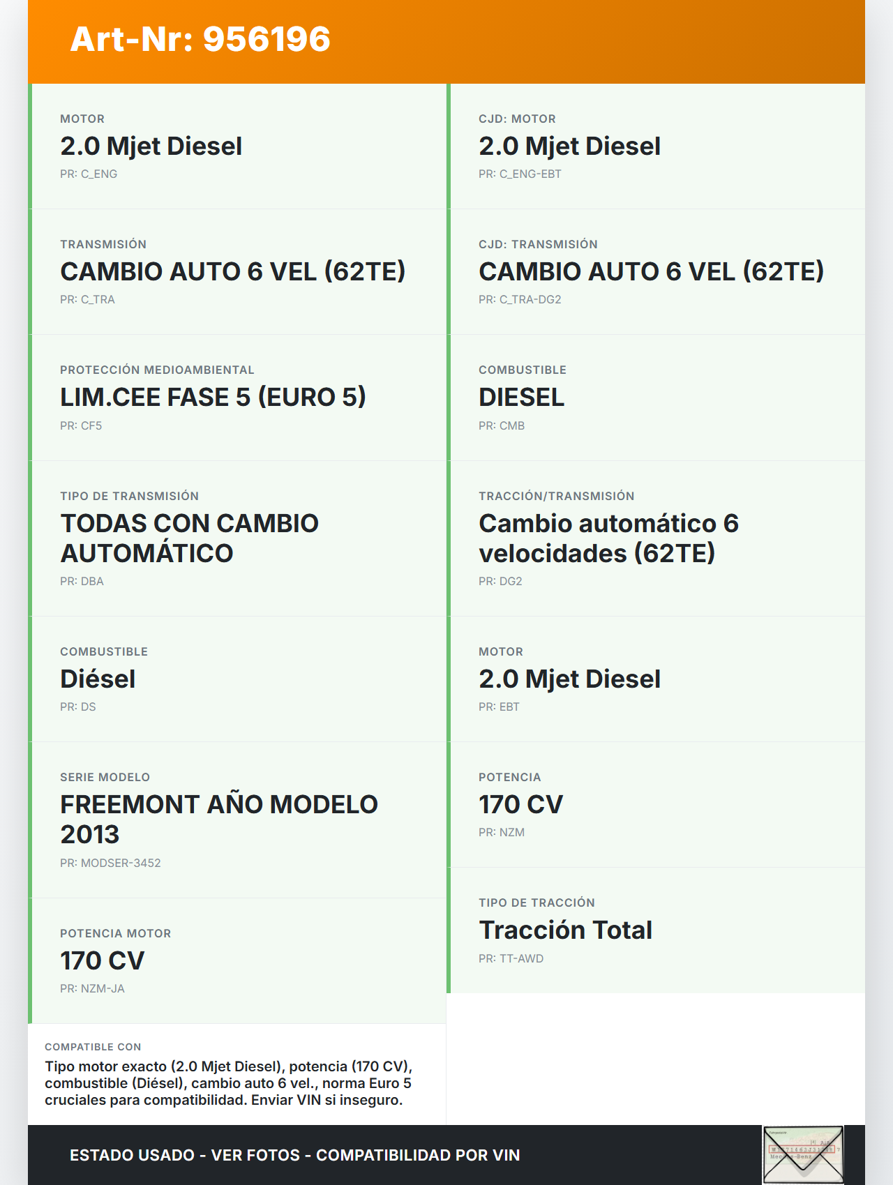Select the DIESEL value under PR: CMB

(522, 398)
